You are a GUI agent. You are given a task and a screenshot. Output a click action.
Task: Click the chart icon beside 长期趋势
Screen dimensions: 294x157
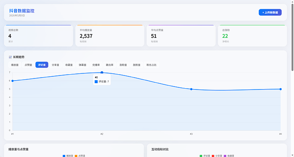[10, 57]
